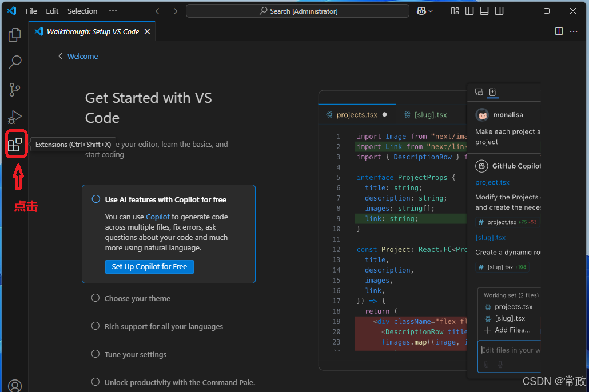Select Rich support for all your languages step
The image size is (589, 392).
[x=164, y=327]
